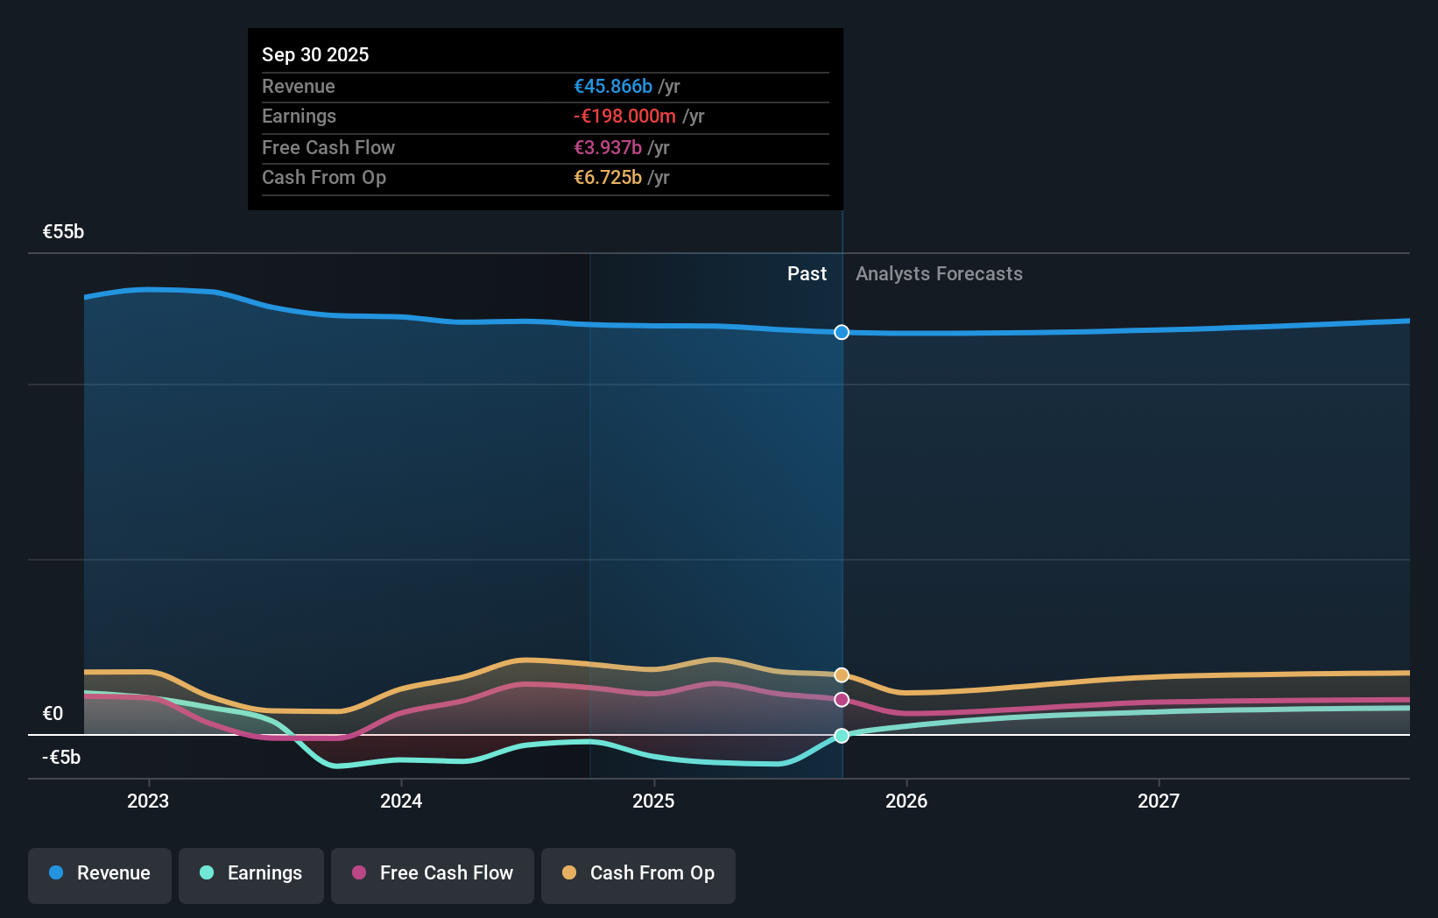Open the Analysts Forecasts section

coord(939,273)
